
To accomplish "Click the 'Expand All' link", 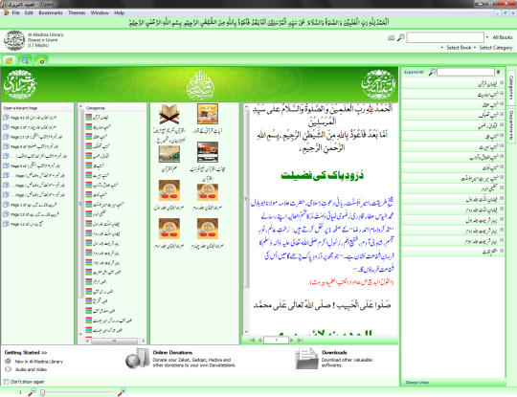I will click(414, 72).
